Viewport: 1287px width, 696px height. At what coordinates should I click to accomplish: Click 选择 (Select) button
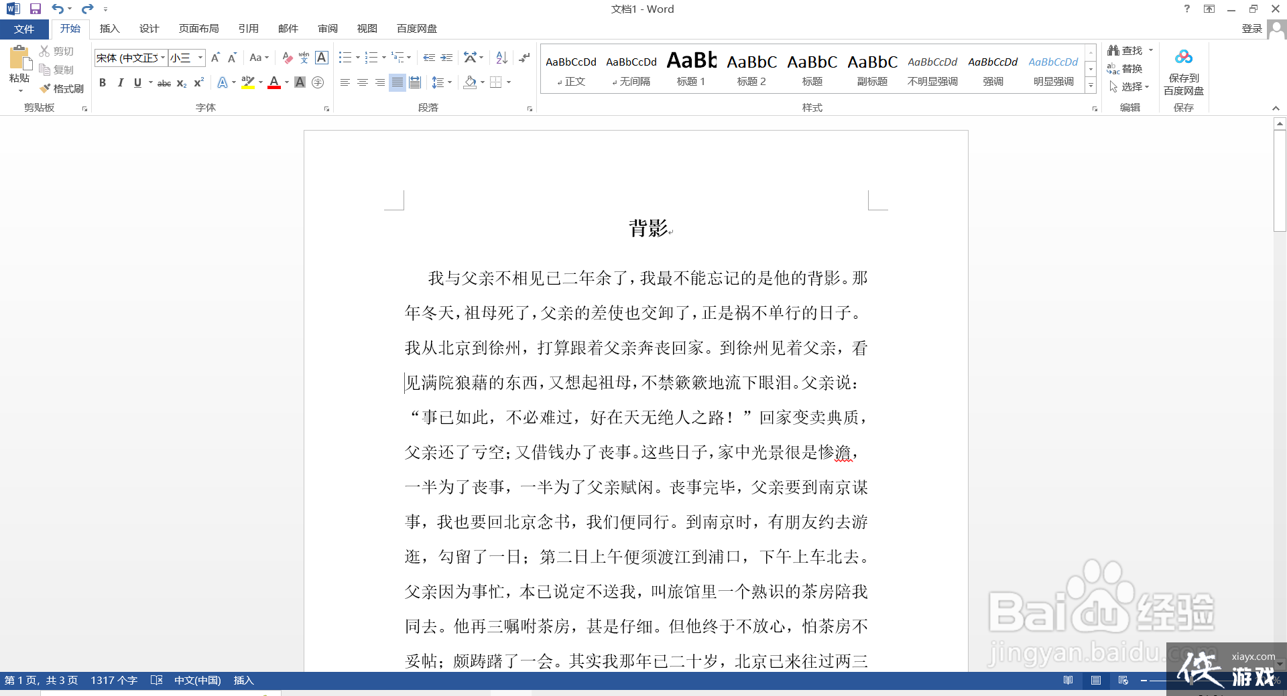pyautogui.click(x=1129, y=86)
